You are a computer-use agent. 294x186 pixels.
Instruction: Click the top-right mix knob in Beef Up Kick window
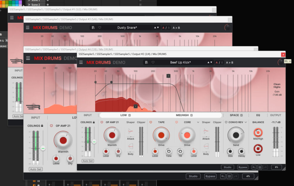[x=280, y=62]
